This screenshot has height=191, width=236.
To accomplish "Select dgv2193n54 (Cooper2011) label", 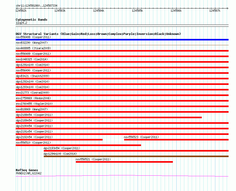I will pos(62,148).
